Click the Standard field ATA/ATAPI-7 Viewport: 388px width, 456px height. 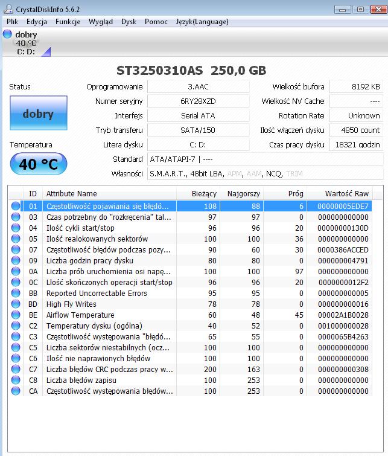coord(266,159)
